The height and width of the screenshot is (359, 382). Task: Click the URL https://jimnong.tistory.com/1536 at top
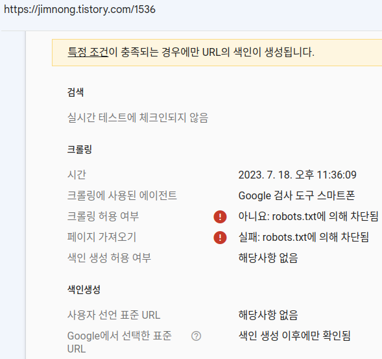(x=80, y=10)
